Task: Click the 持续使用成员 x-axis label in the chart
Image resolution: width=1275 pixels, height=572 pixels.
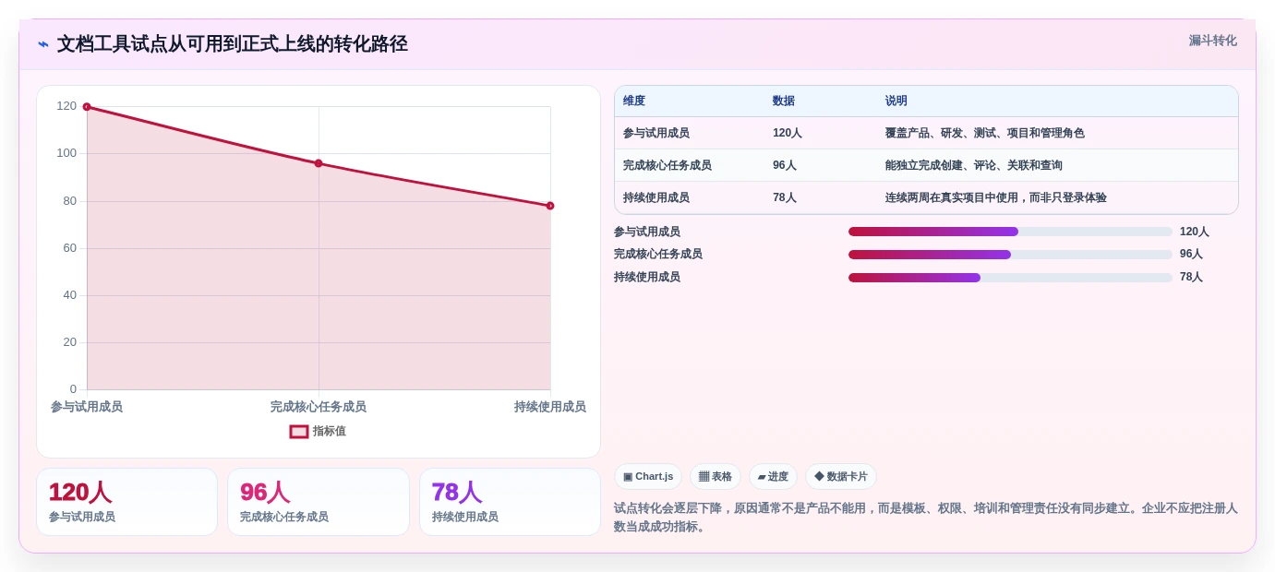Action: (x=550, y=407)
